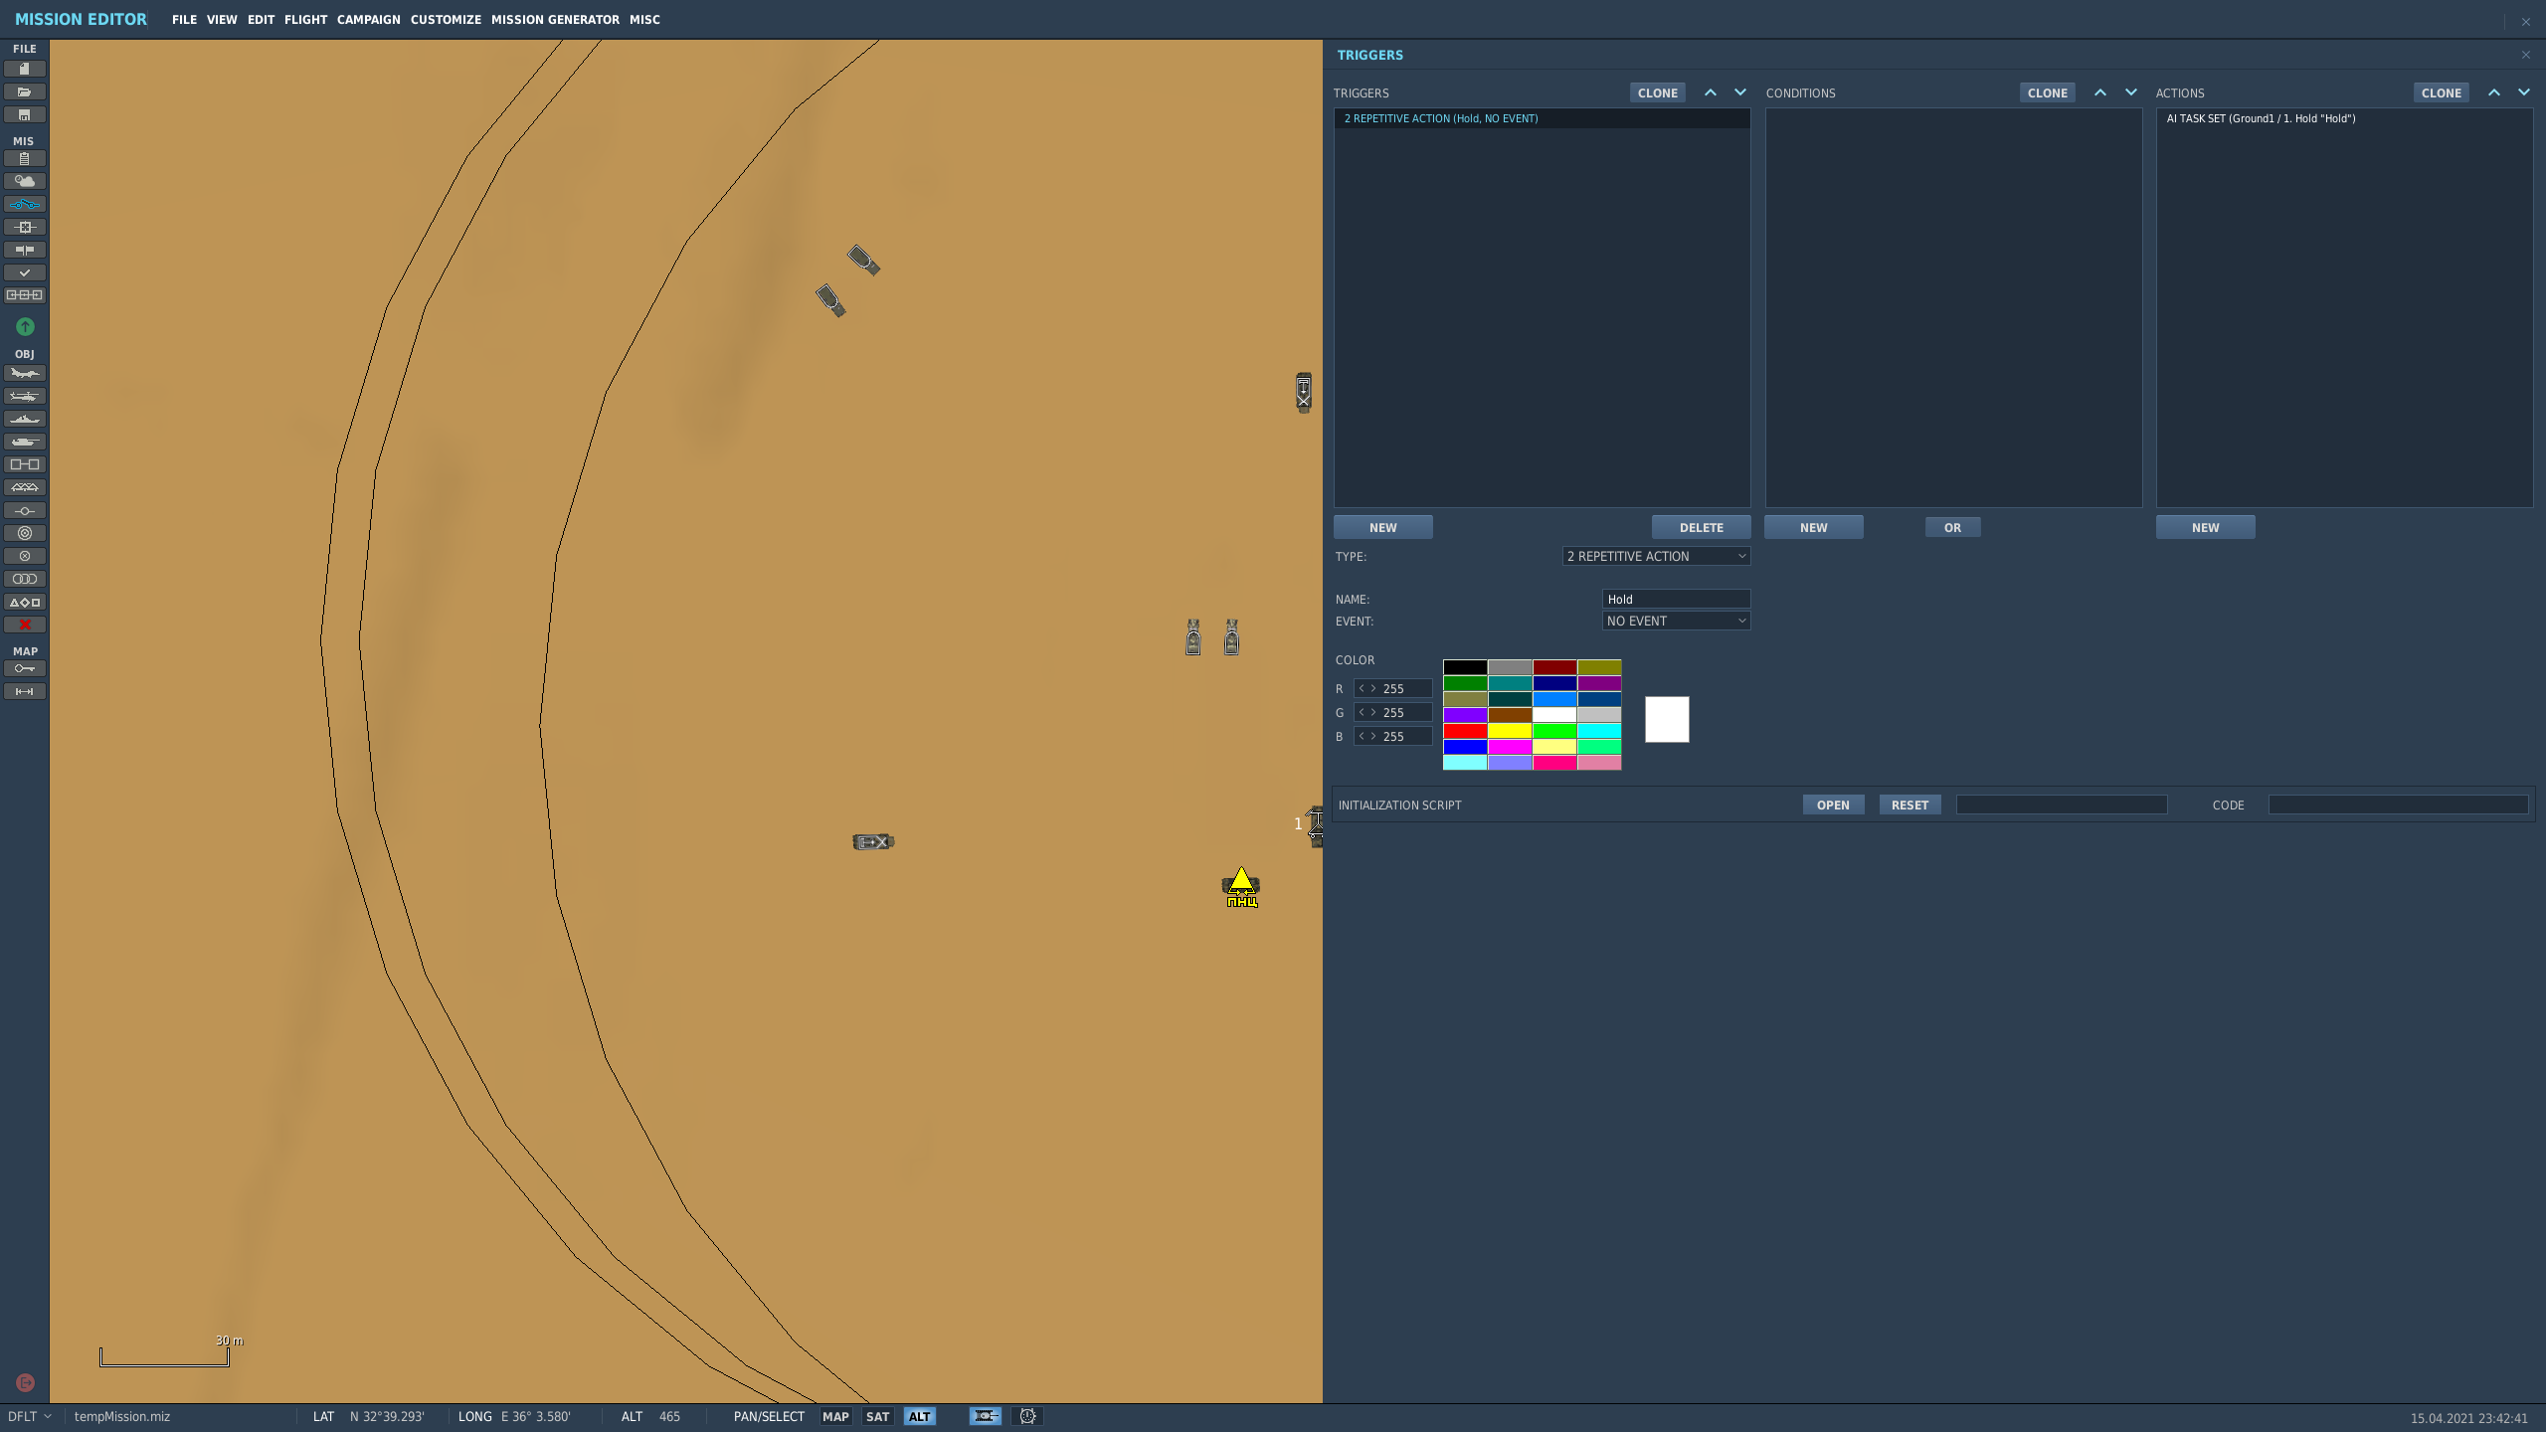The height and width of the screenshot is (1432, 2546).
Task: Click the OR button under CONDITIONS
Action: click(x=1953, y=527)
